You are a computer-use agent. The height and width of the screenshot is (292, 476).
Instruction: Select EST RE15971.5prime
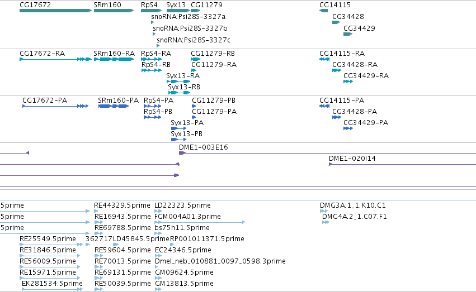click(48, 273)
